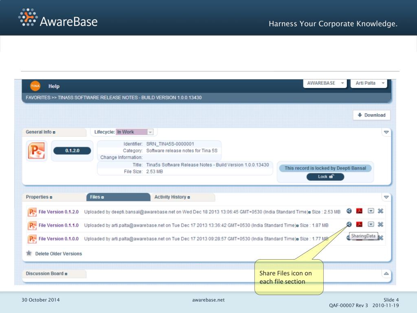This screenshot has height=313, width=417.
Task: Delete File Version 0.1.2.0 with X icon
Action: (381, 211)
